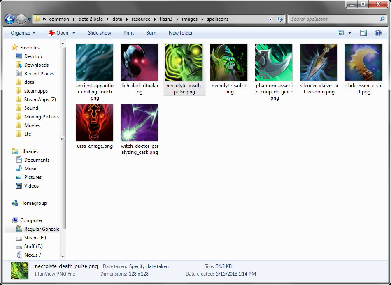This screenshot has width=391, height=285.
Task: Click navigation pane scrollbar up arrow
Action: click(63, 43)
